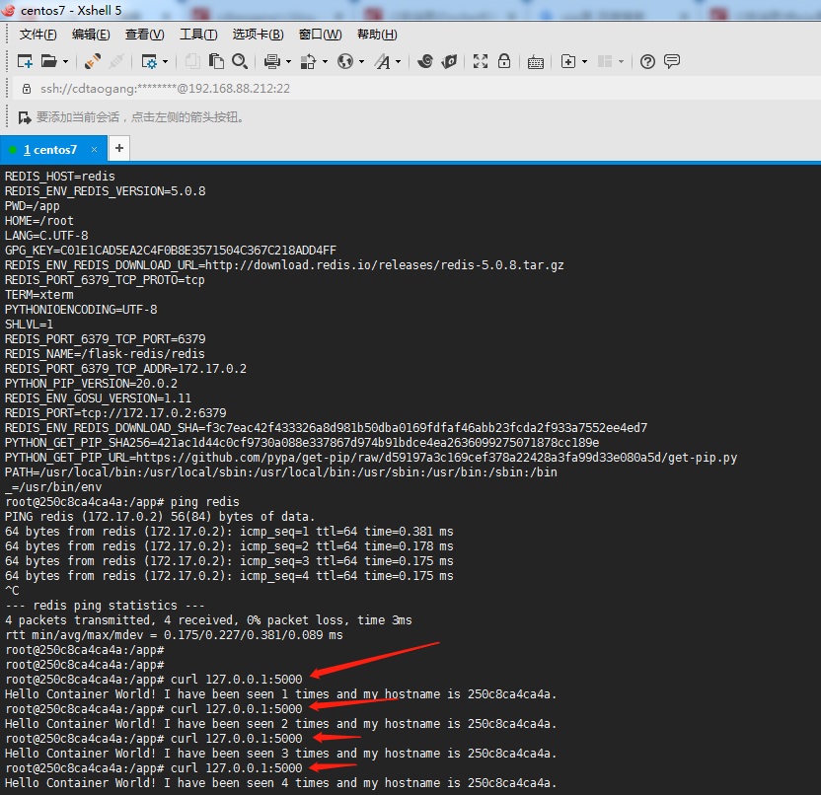
Task: Click the Lock screen padlock icon
Action: pyautogui.click(x=504, y=61)
